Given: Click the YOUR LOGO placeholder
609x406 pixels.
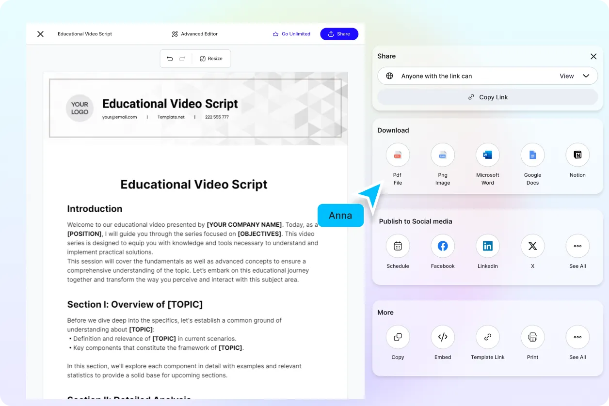Looking at the screenshot, I should pyautogui.click(x=80, y=108).
